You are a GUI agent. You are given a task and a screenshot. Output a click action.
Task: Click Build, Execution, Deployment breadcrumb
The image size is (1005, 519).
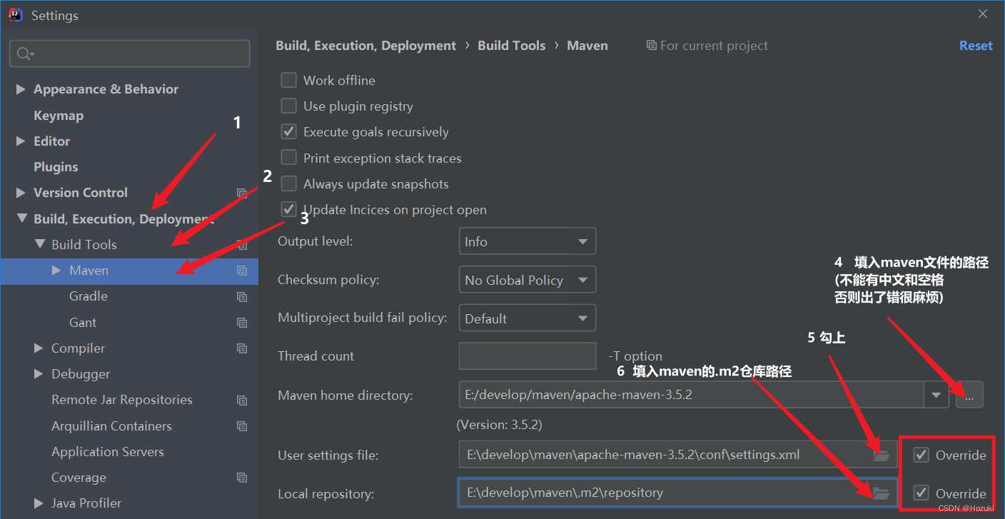(365, 46)
